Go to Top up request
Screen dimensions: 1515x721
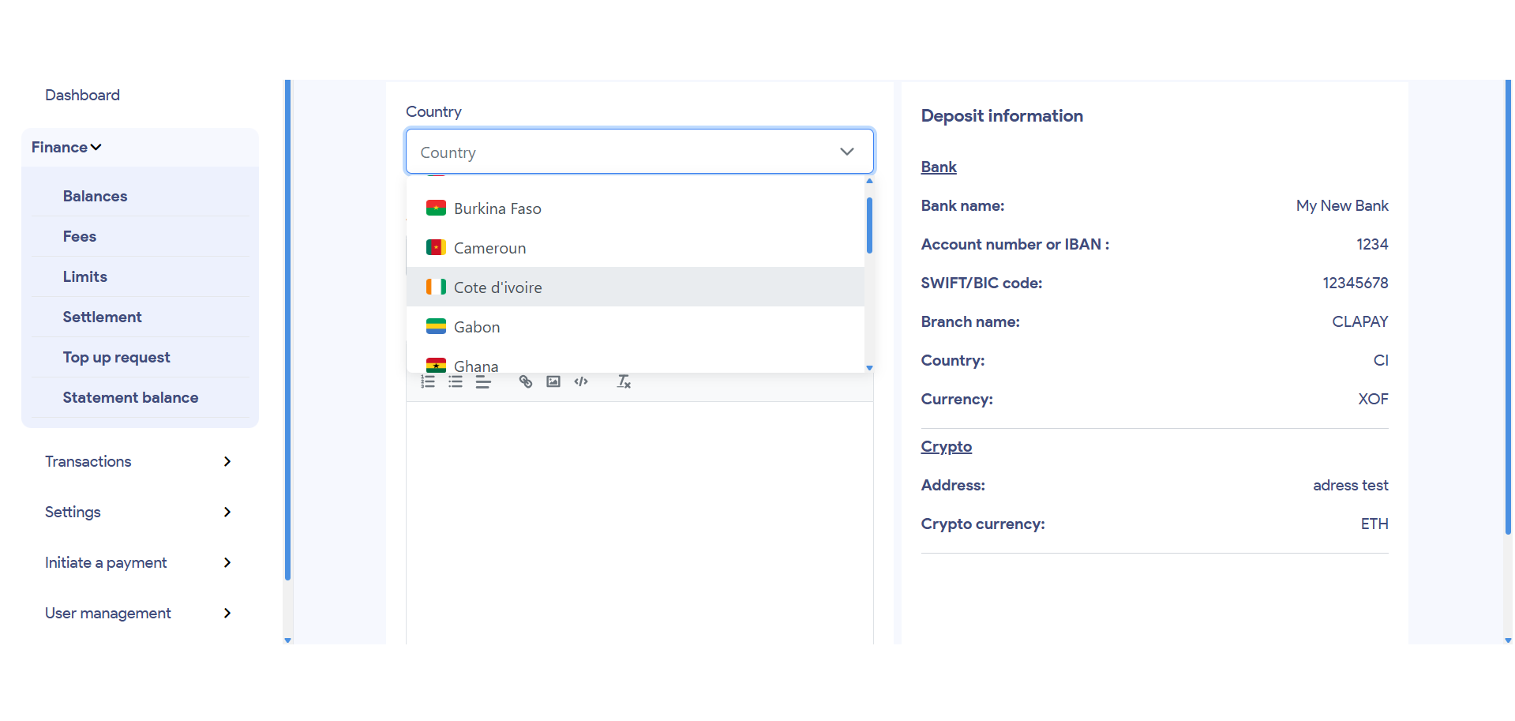click(116, 358)
